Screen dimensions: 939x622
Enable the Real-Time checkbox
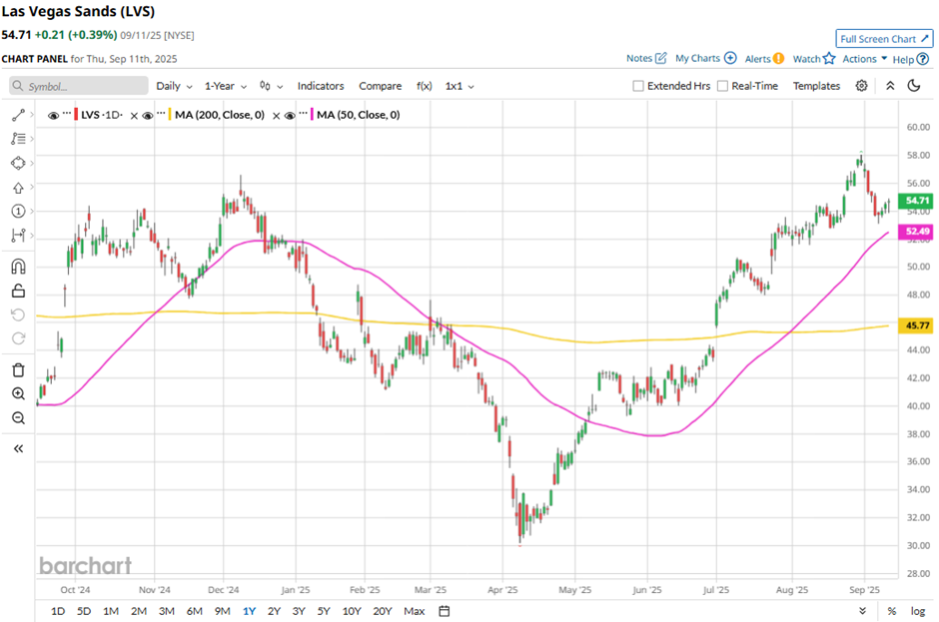723,86
